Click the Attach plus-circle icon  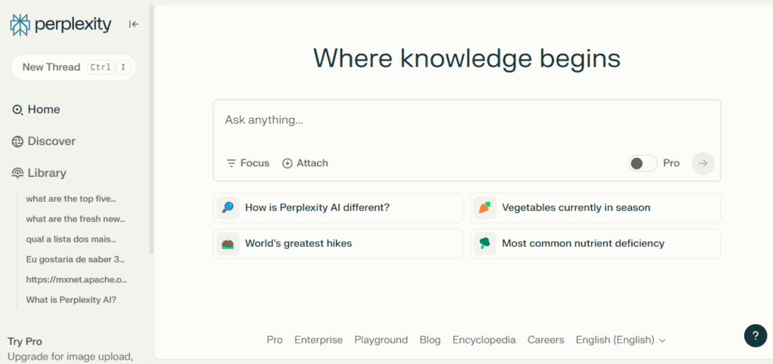pyautogui.click(x=287, y=163)
